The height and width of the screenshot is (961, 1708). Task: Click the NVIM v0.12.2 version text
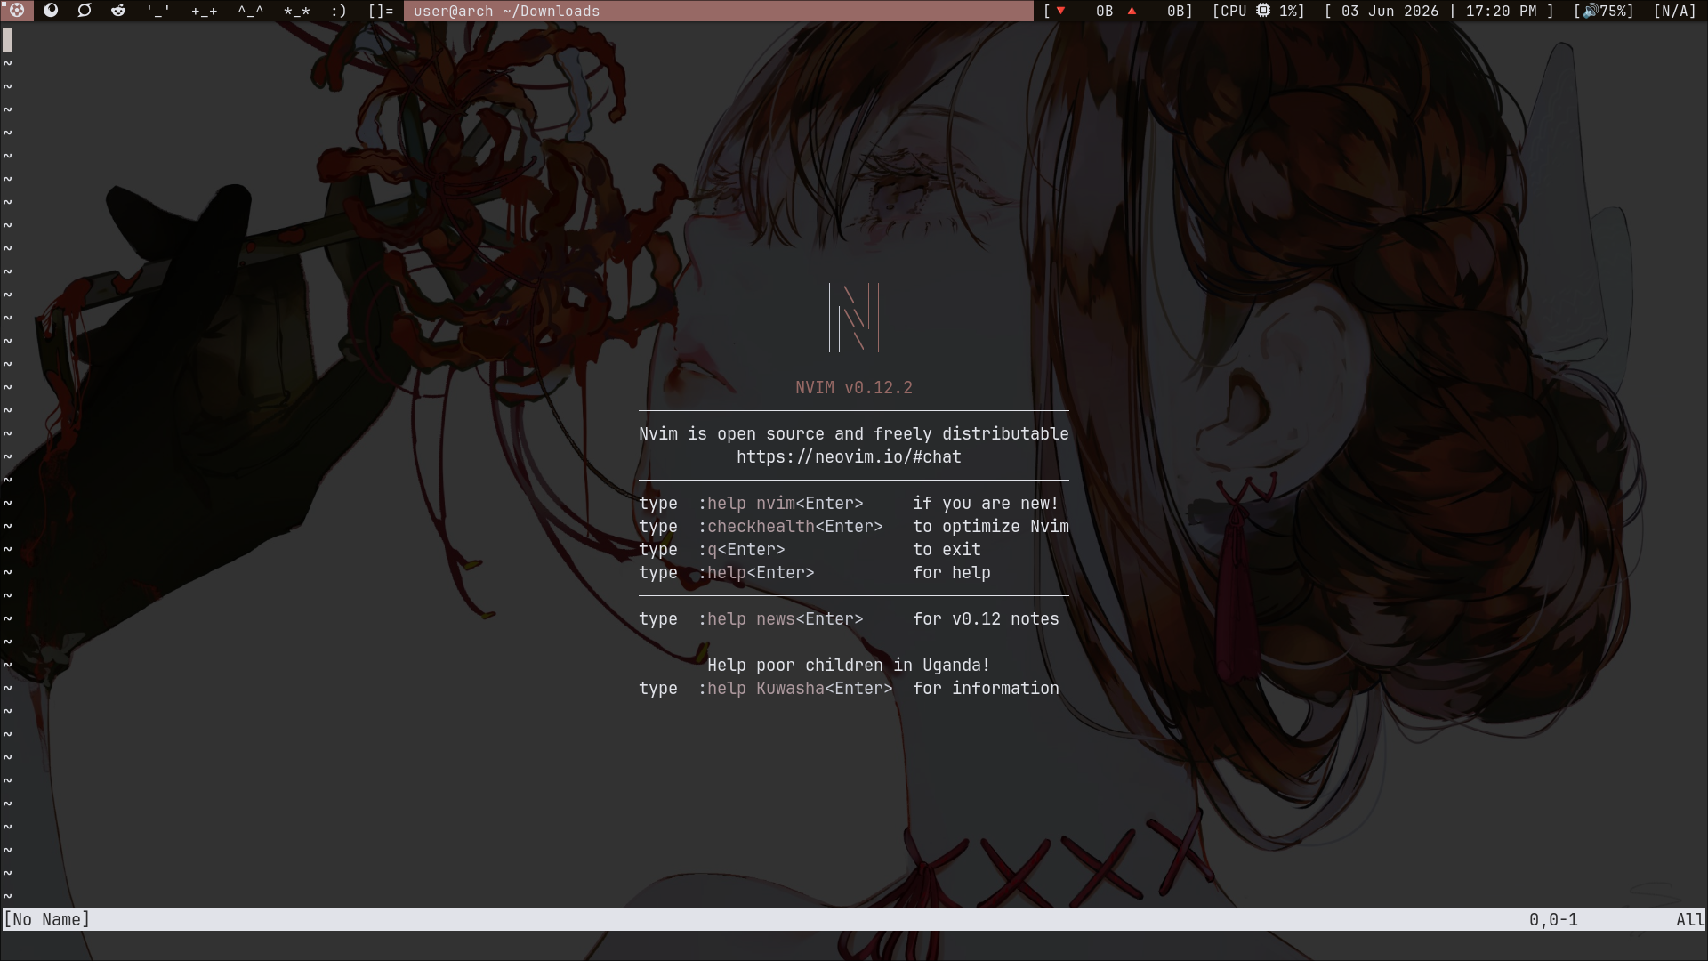point(854,388)
